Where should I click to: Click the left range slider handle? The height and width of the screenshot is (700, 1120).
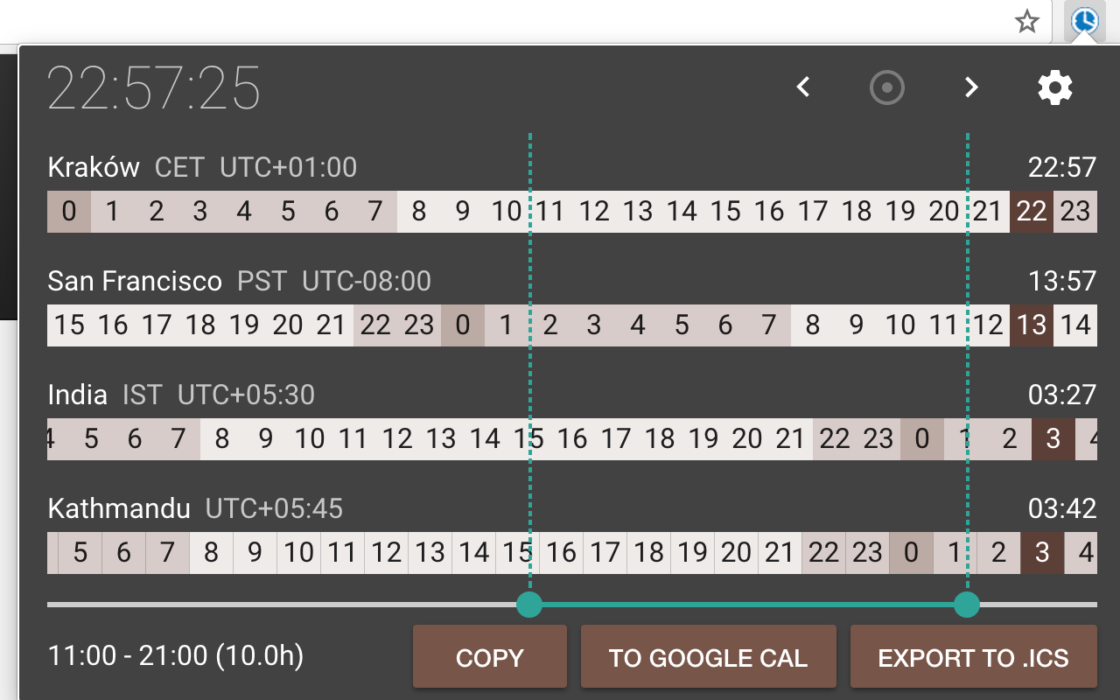[x=529, y=605]
